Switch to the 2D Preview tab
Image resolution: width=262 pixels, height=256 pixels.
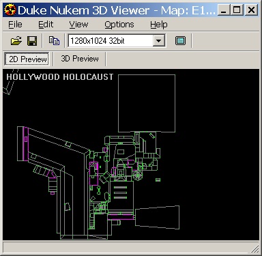click(27, 59)
